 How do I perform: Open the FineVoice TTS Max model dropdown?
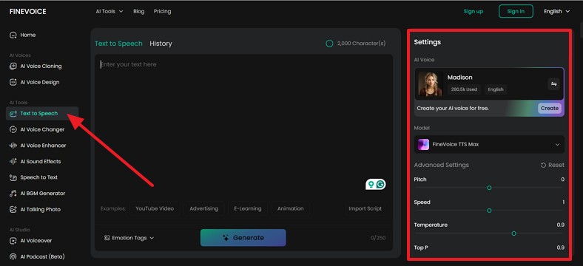pos(489,145)
